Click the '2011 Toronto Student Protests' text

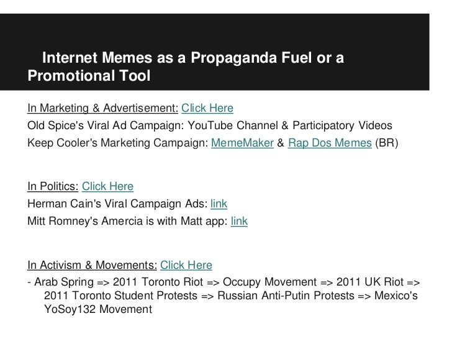click(x=115, y=297)
